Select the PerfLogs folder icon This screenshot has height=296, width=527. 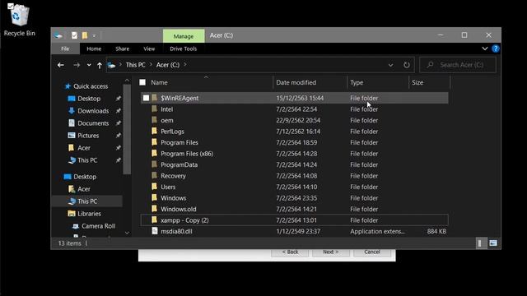[155, 131]
